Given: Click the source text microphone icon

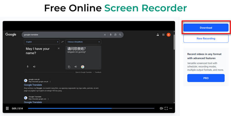Looking at the screenshot, I should (27, 67).
